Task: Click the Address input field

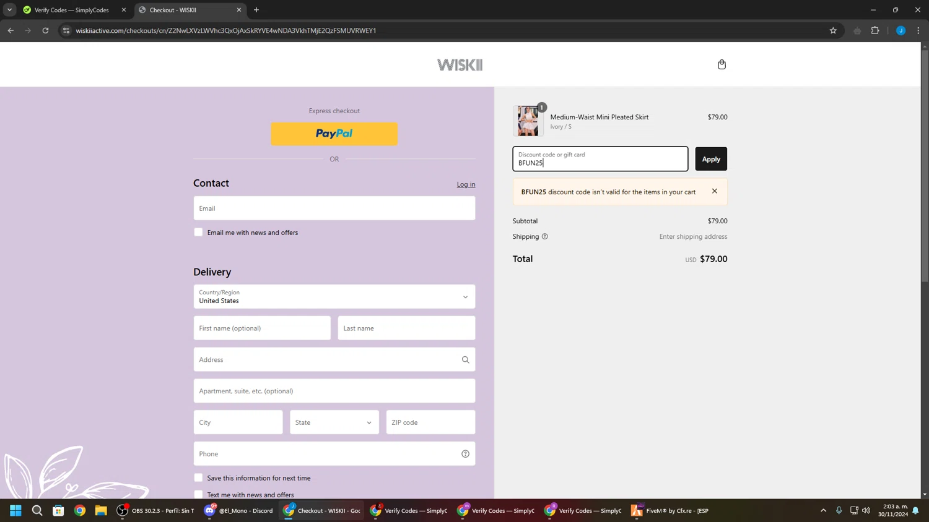Action: point(334,359)
